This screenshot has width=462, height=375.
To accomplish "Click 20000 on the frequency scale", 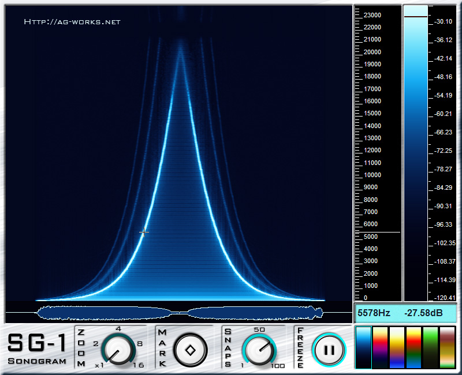I will pos(374,51).
